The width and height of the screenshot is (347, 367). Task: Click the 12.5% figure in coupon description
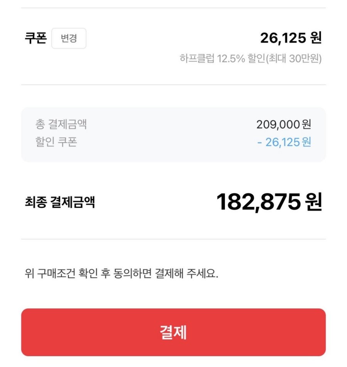tap(231, 59)
